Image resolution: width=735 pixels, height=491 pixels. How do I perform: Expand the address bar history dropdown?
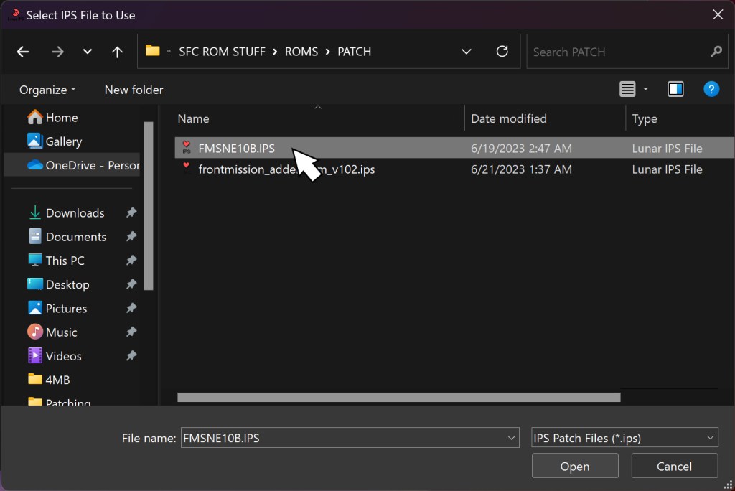tap(467, 52)
